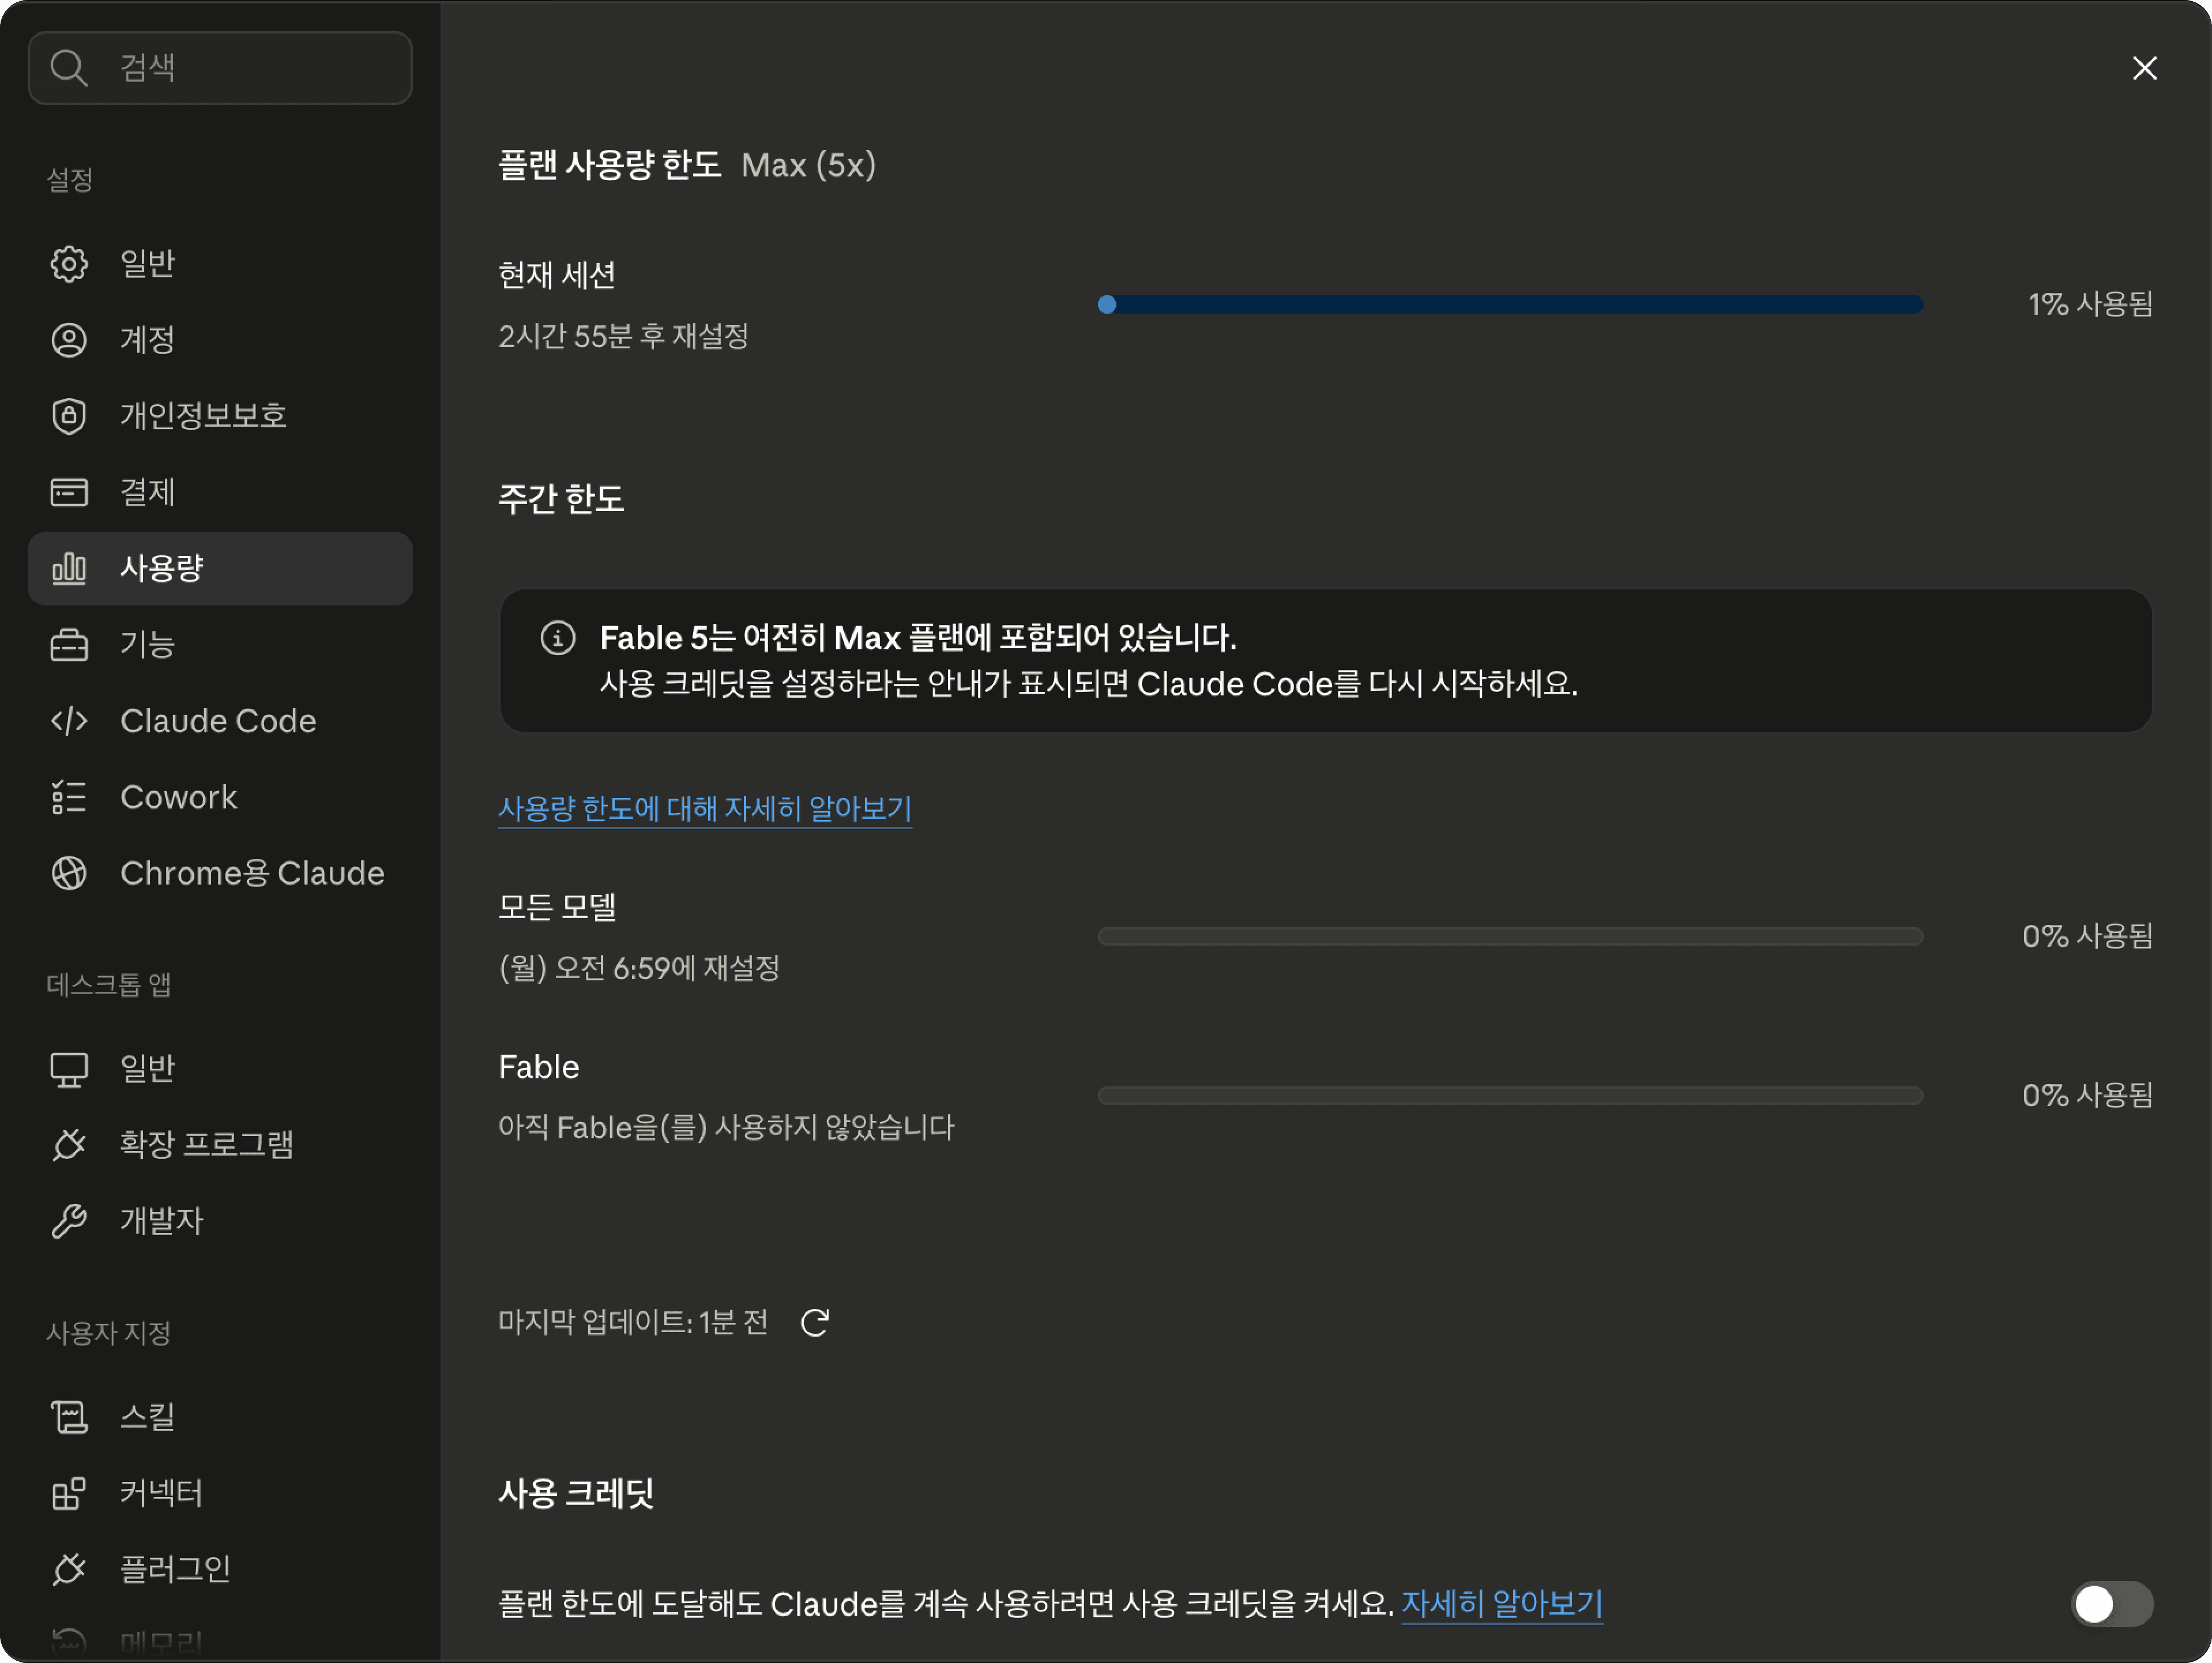Click the 마지막 업데이트: 1분 전 text
2212x1663 pixels.
(633, 1323)
